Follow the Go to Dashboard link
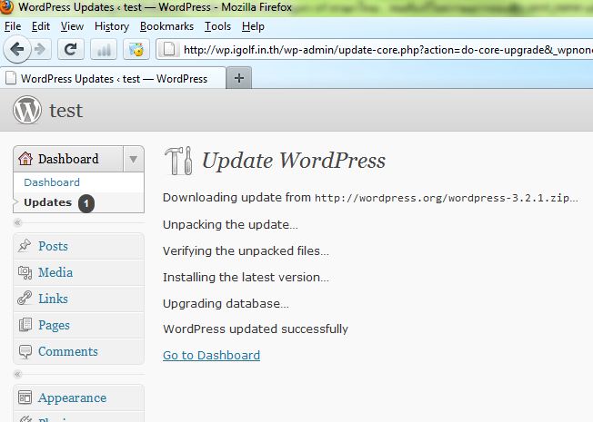The width and height of the screenshot is (593, 422). click(x=211, y=355)
